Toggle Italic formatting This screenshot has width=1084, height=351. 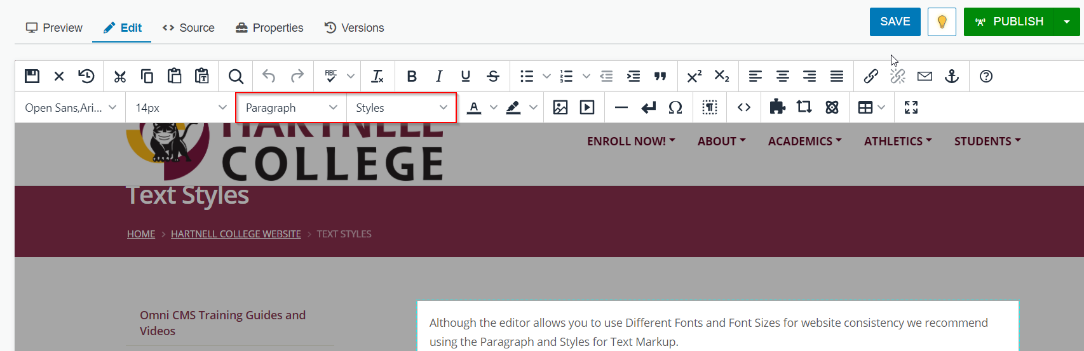[438, 76]
